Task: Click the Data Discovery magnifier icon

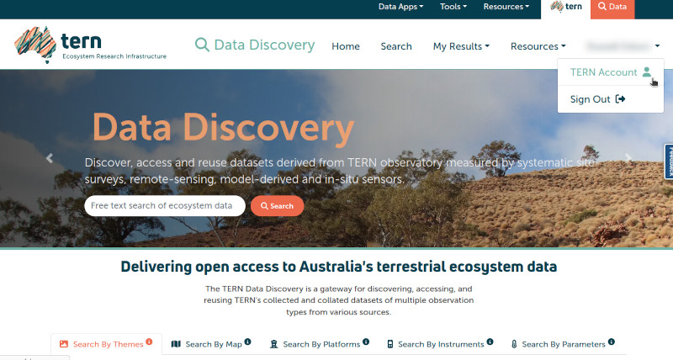Action: 202,45
